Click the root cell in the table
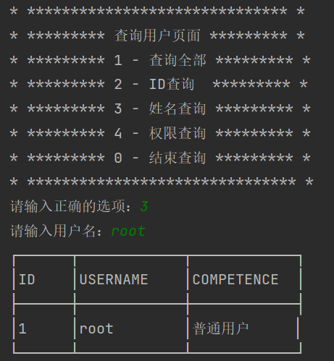 pyautogui.click(x=96, y=329)
